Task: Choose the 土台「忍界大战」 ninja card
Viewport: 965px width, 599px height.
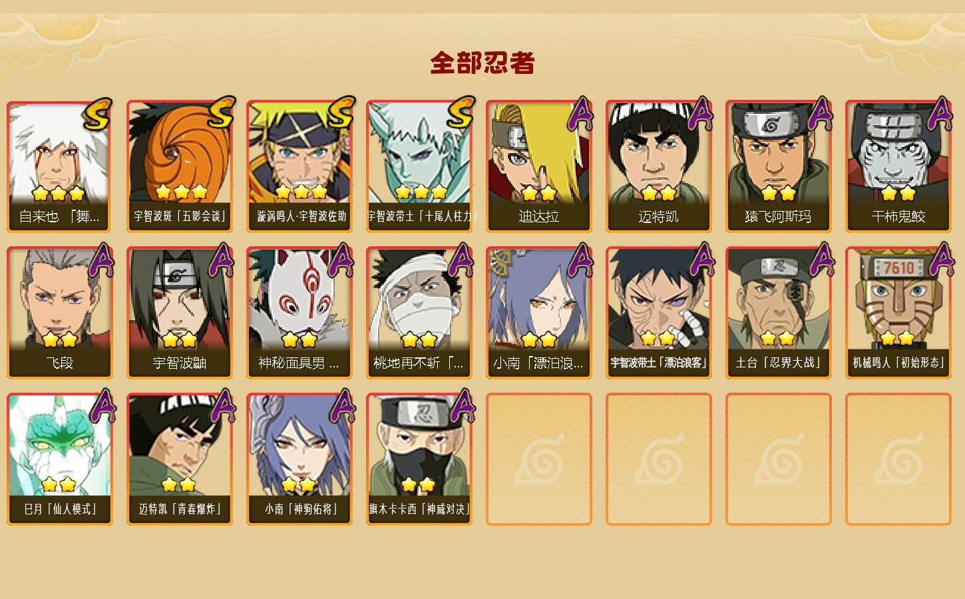Action: [x=778, y=313]
